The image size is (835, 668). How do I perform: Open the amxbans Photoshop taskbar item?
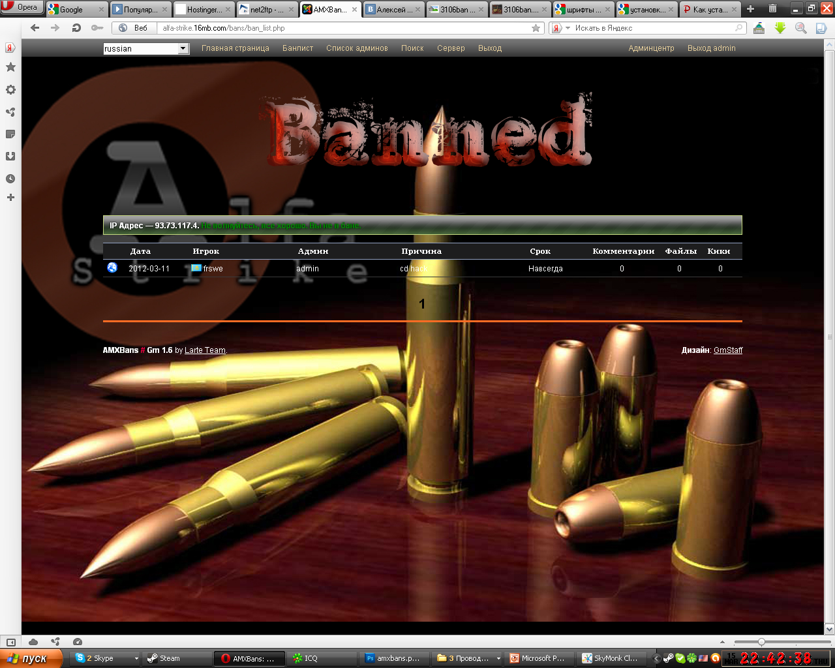[x=394, y=658]
